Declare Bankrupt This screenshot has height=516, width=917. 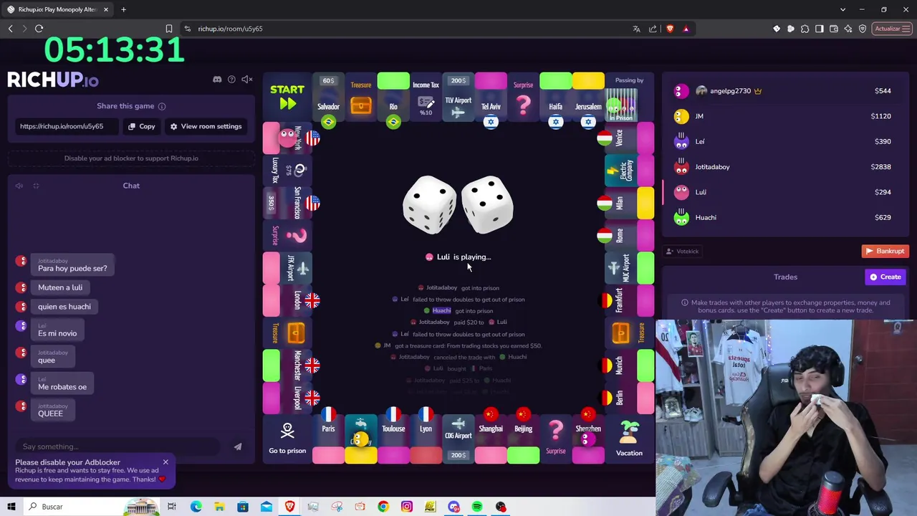pyautogui.click(x=885, y=251)
